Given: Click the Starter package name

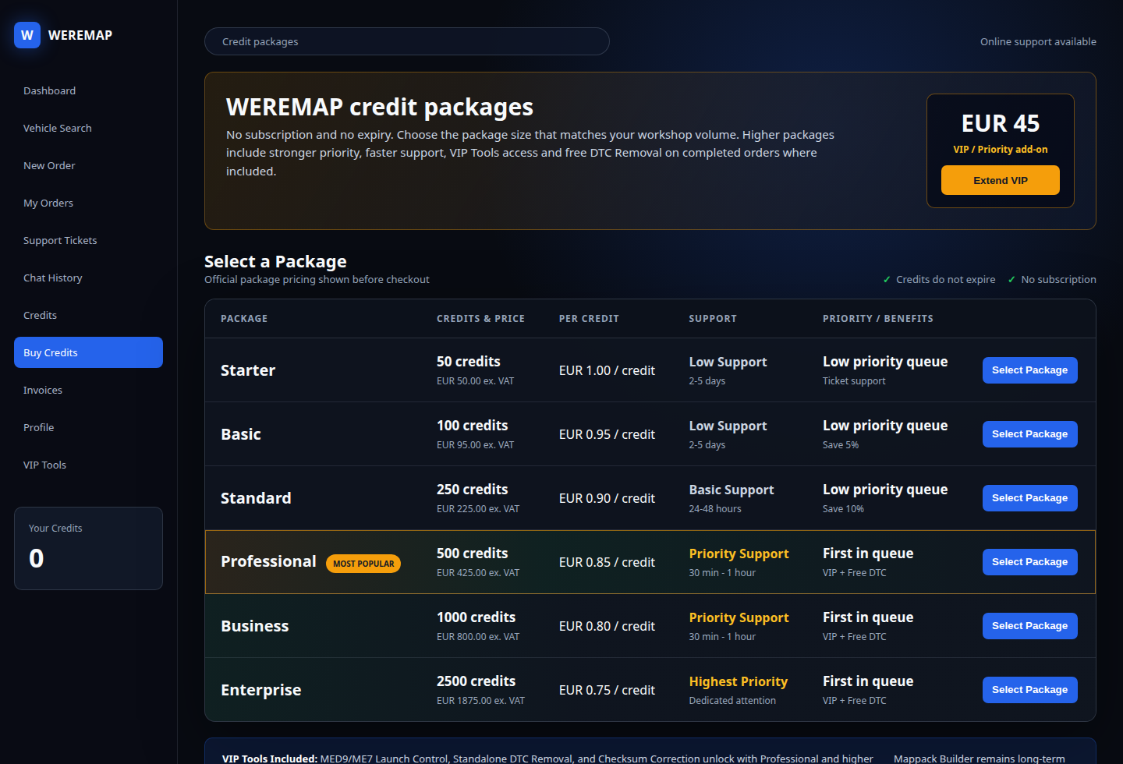Looking at the screenshot, I should [248, 370].
